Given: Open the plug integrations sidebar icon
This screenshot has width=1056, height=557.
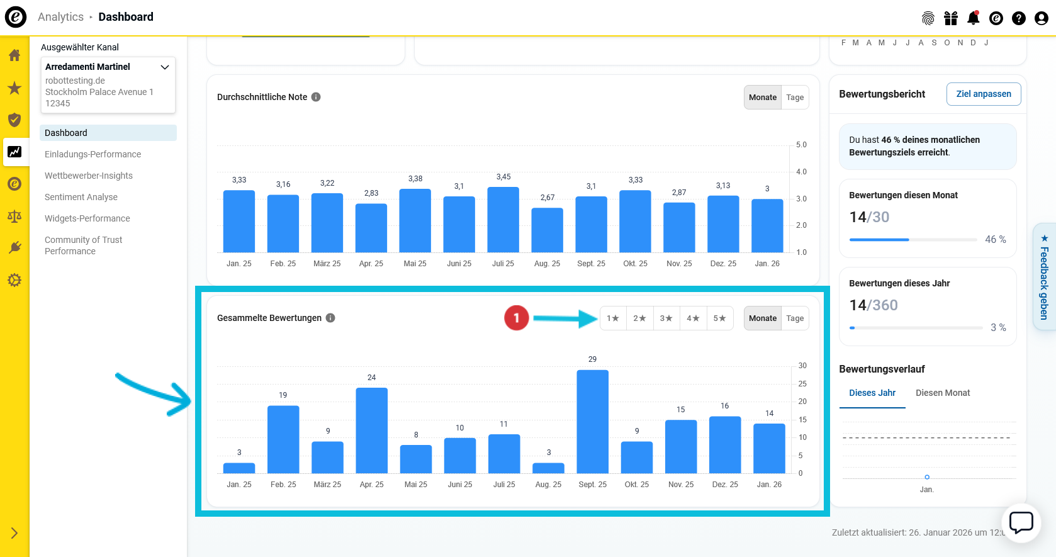Looking at the screenshot, I should pyautogui.click(x=14, y=248).
